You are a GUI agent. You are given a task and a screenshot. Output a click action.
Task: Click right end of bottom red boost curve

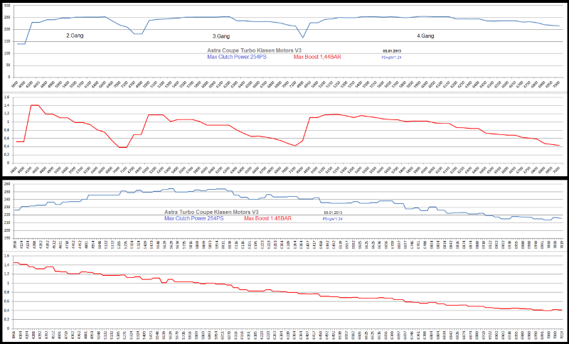tap(562, 310)
